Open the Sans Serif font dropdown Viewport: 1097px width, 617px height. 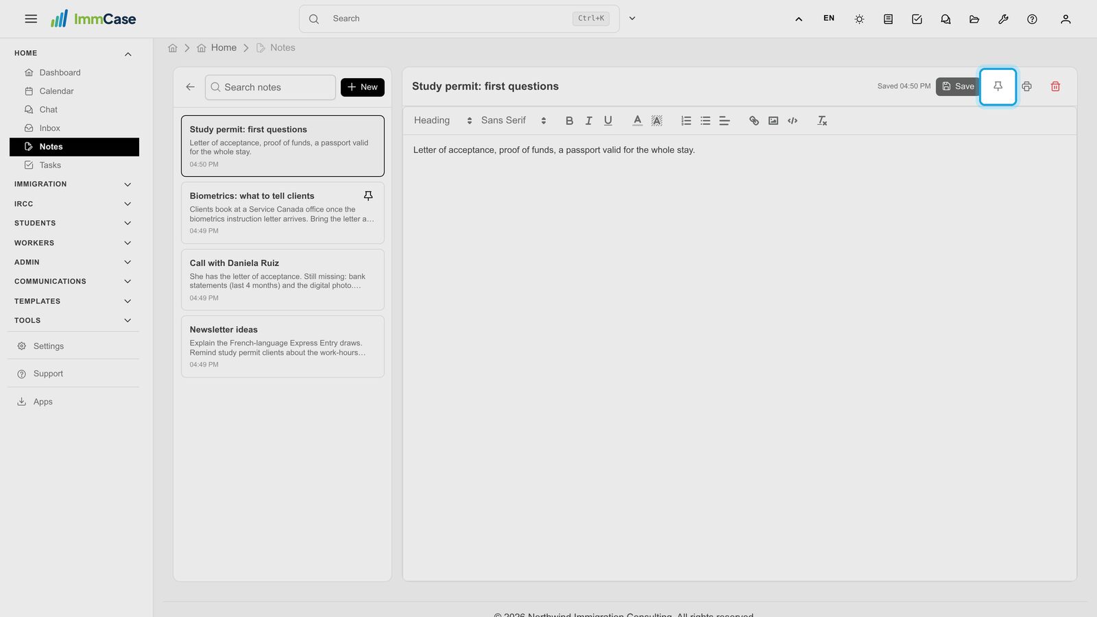[x=513, y=121]
